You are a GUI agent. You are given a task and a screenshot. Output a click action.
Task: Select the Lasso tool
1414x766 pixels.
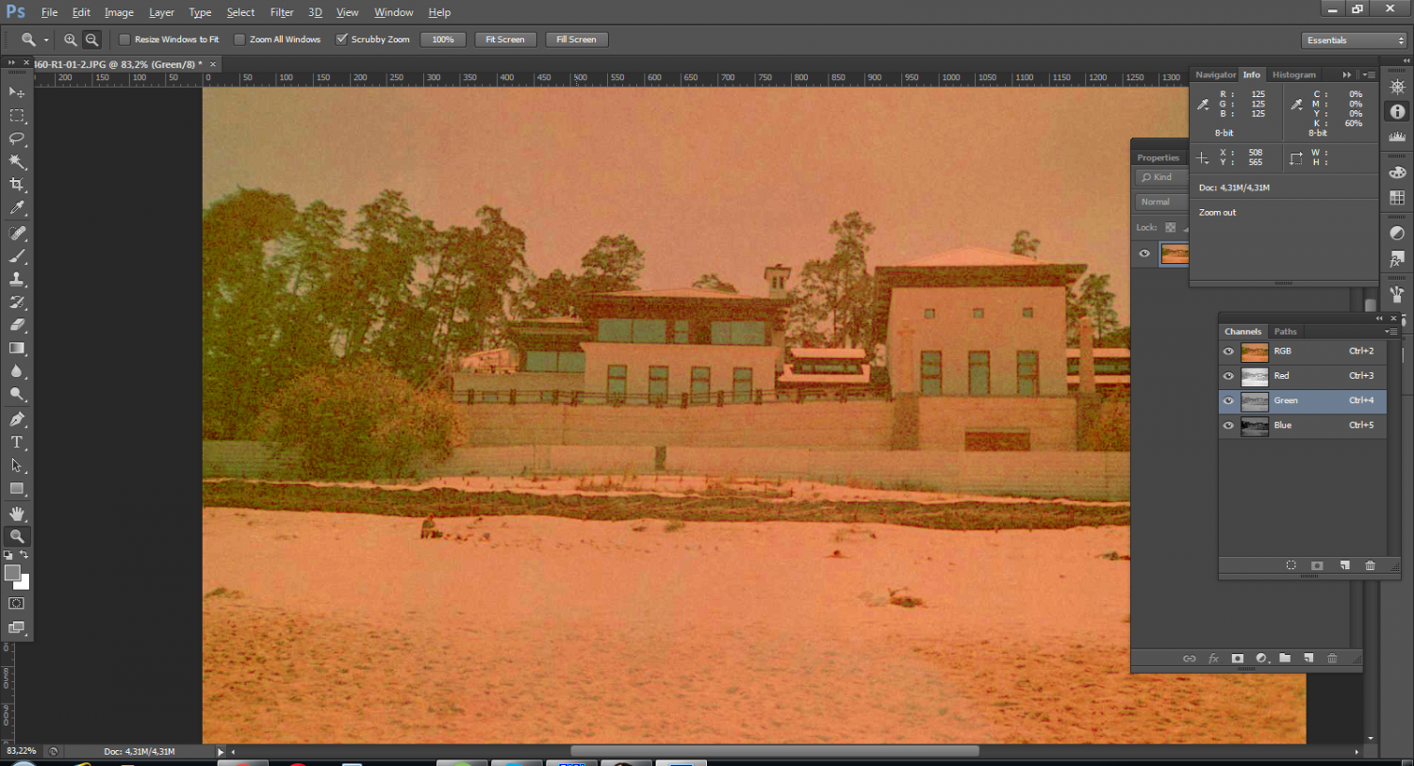(17, 139)
